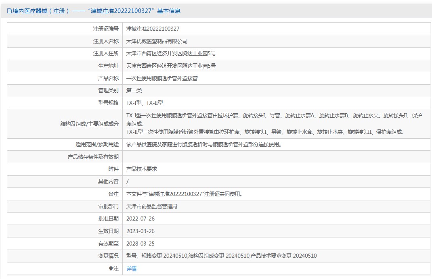Click the document icon in the header
Image resolution: width=432 pixels, height=279 pixels.
click(x=9, y=11)
